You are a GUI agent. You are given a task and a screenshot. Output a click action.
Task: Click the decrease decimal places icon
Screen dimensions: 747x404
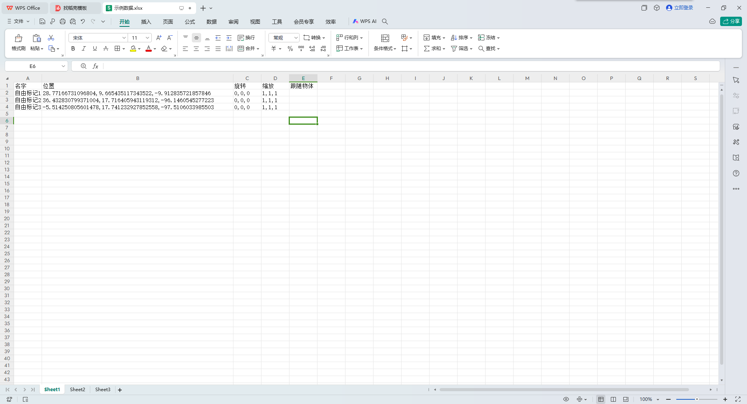[x=323, y=49]
